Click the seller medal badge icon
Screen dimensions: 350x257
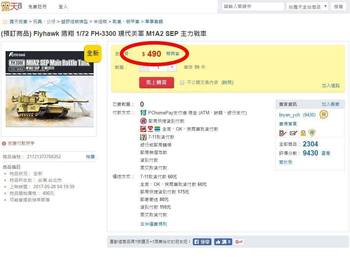324,114
